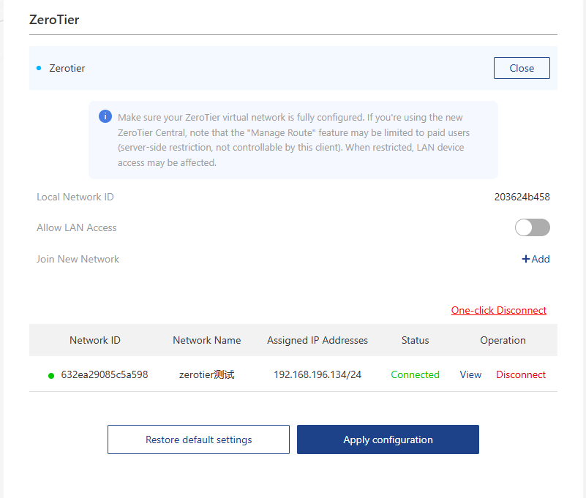Click the Allow LAN Access label
Screen dimensions: 586x498
point(77,227)
